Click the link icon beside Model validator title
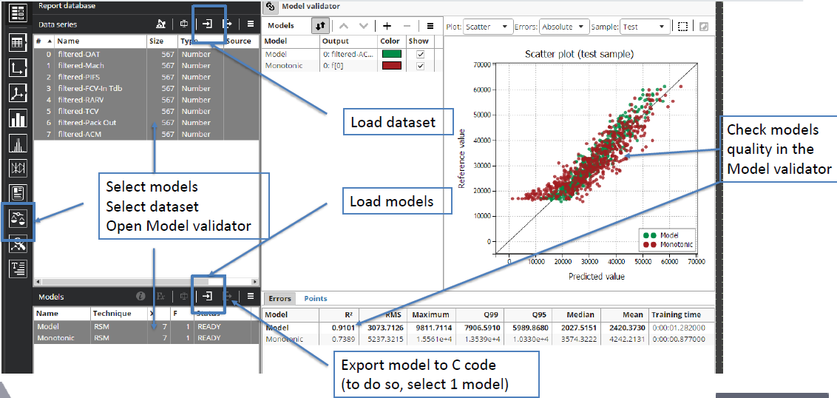The height and width of the screenshot is (398, 837). 271,7
